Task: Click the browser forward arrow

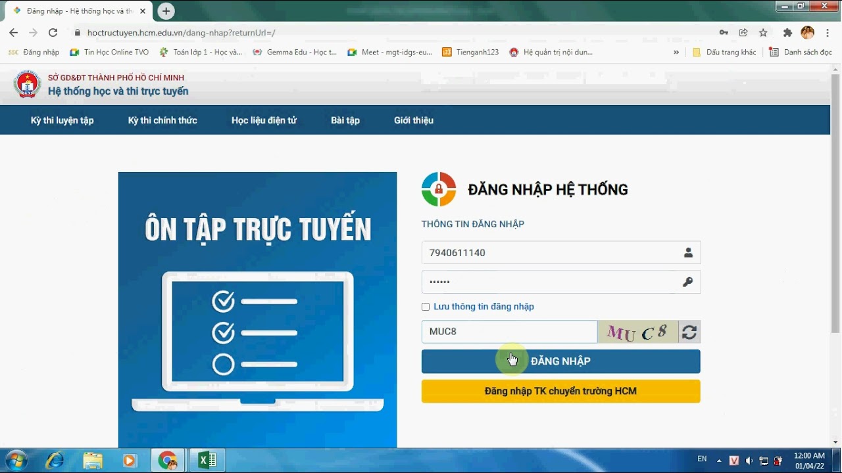Action: [34, 33]
